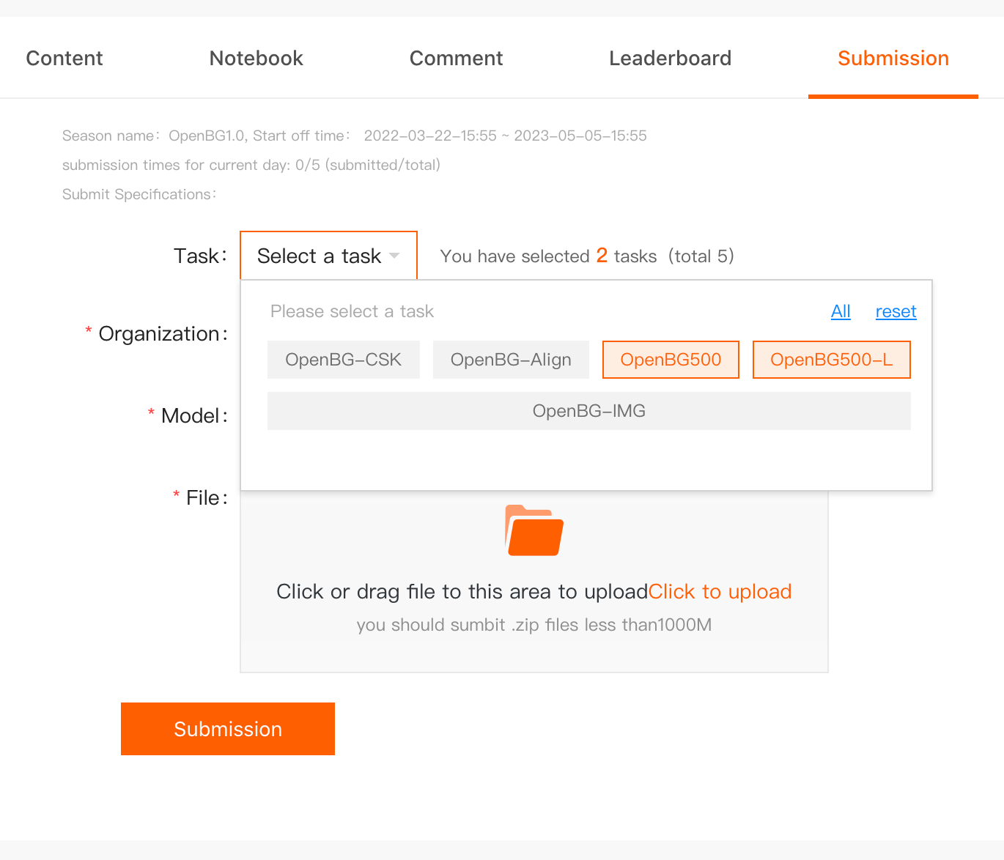Click the Submit Specifications label
This screenshot has width=1004, height=860.
pos(139,194)
